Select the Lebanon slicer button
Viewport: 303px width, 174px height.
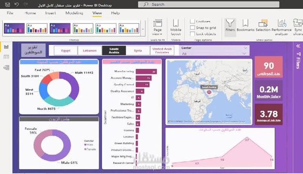90,51
